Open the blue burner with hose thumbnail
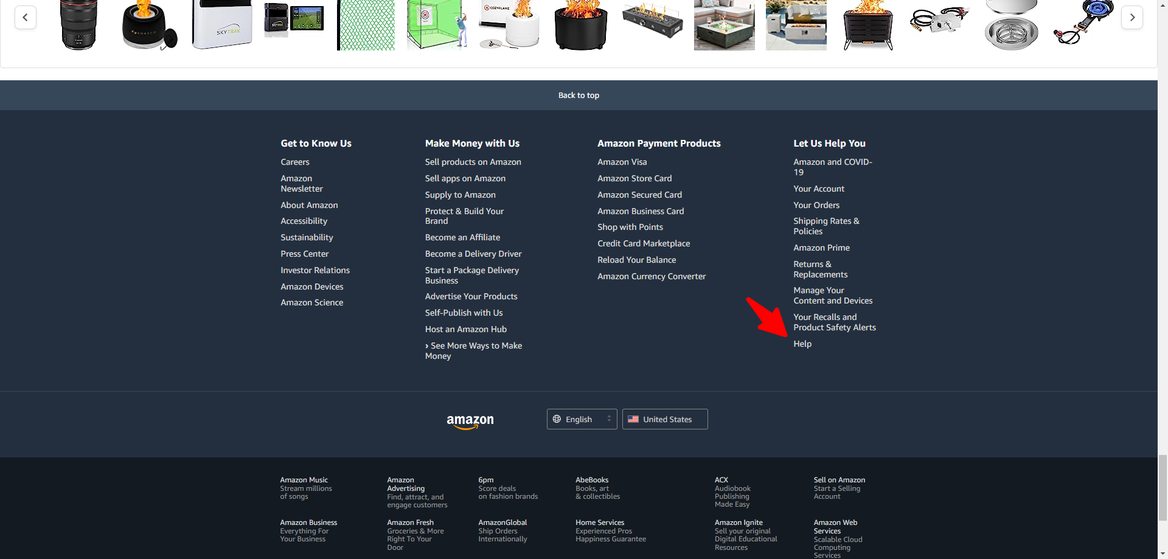 1083,23
